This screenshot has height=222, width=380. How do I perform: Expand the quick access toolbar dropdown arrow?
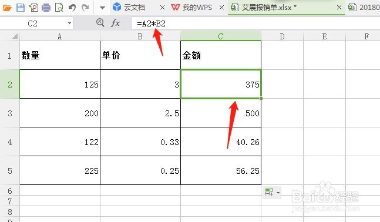pyautogui.click(x=103, y=8)
